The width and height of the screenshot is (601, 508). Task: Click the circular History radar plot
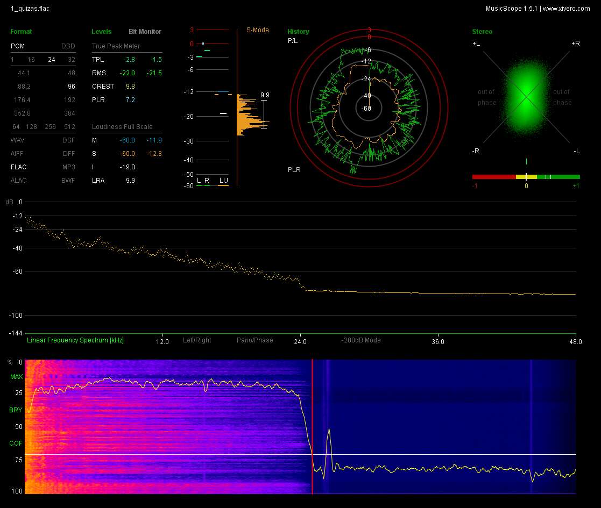369,109
